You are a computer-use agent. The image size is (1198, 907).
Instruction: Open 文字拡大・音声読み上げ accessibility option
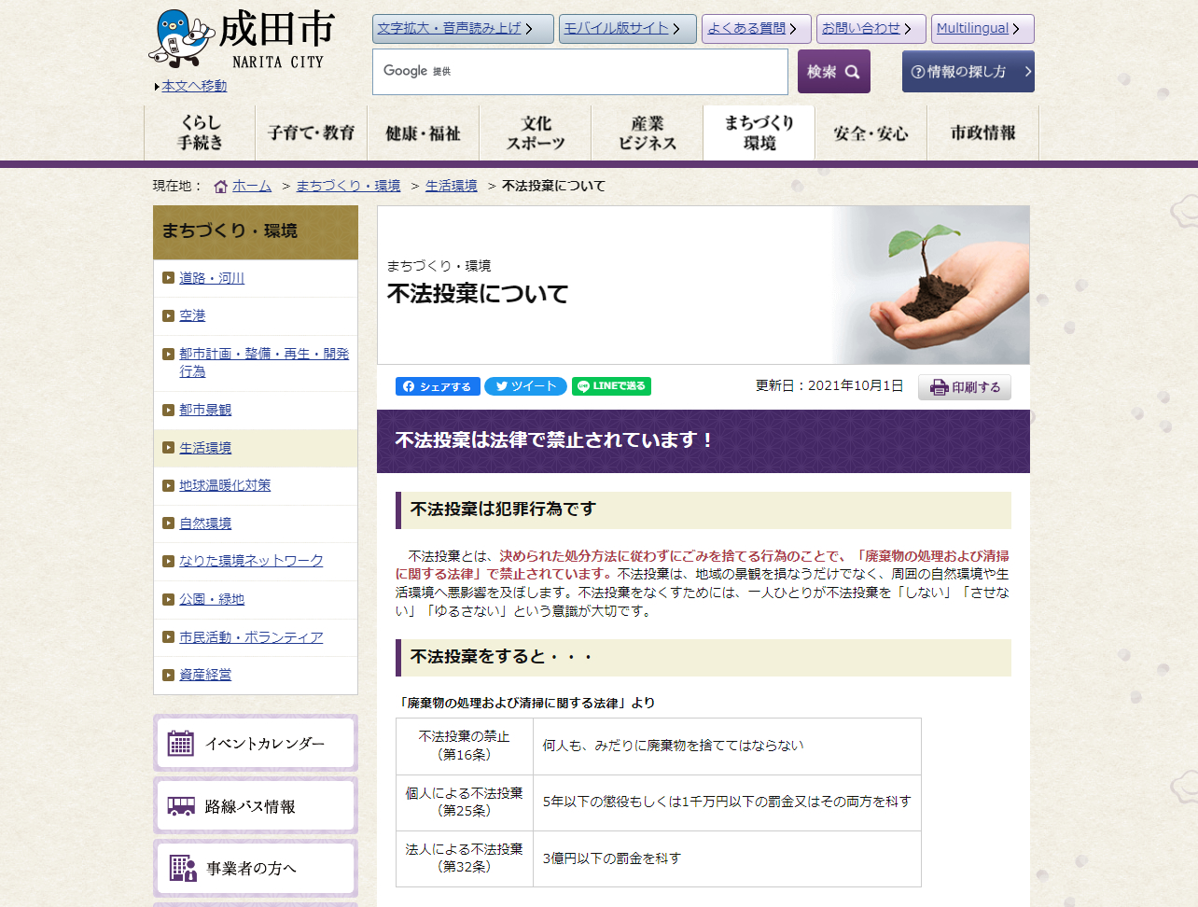click(x=462, y=29)
